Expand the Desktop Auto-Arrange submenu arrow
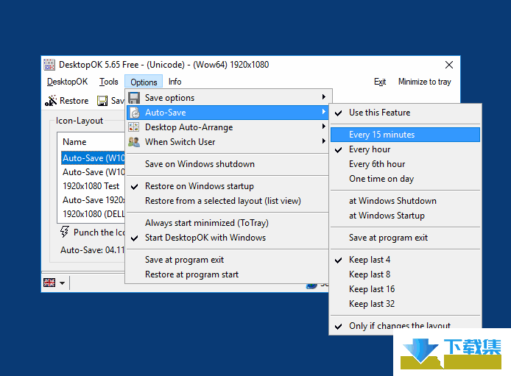 [x=324, y=126]
